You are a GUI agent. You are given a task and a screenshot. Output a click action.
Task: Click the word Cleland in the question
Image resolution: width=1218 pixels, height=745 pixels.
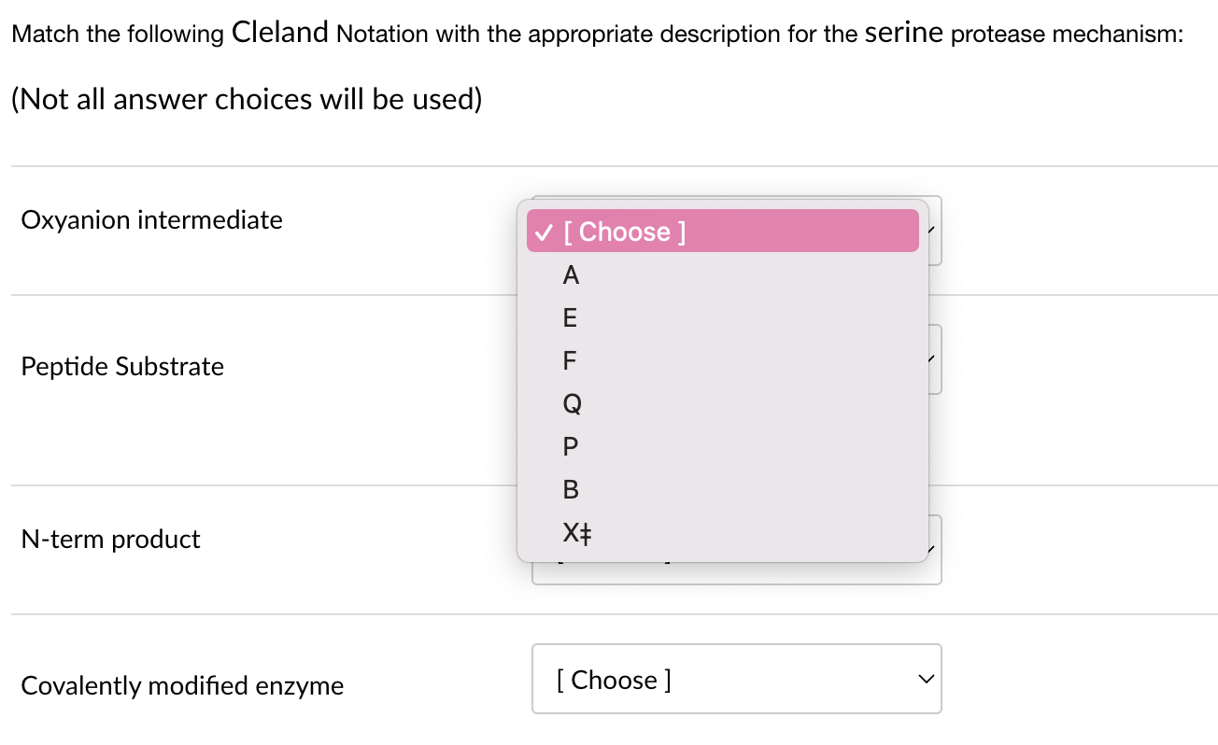(x=279, y=33)
